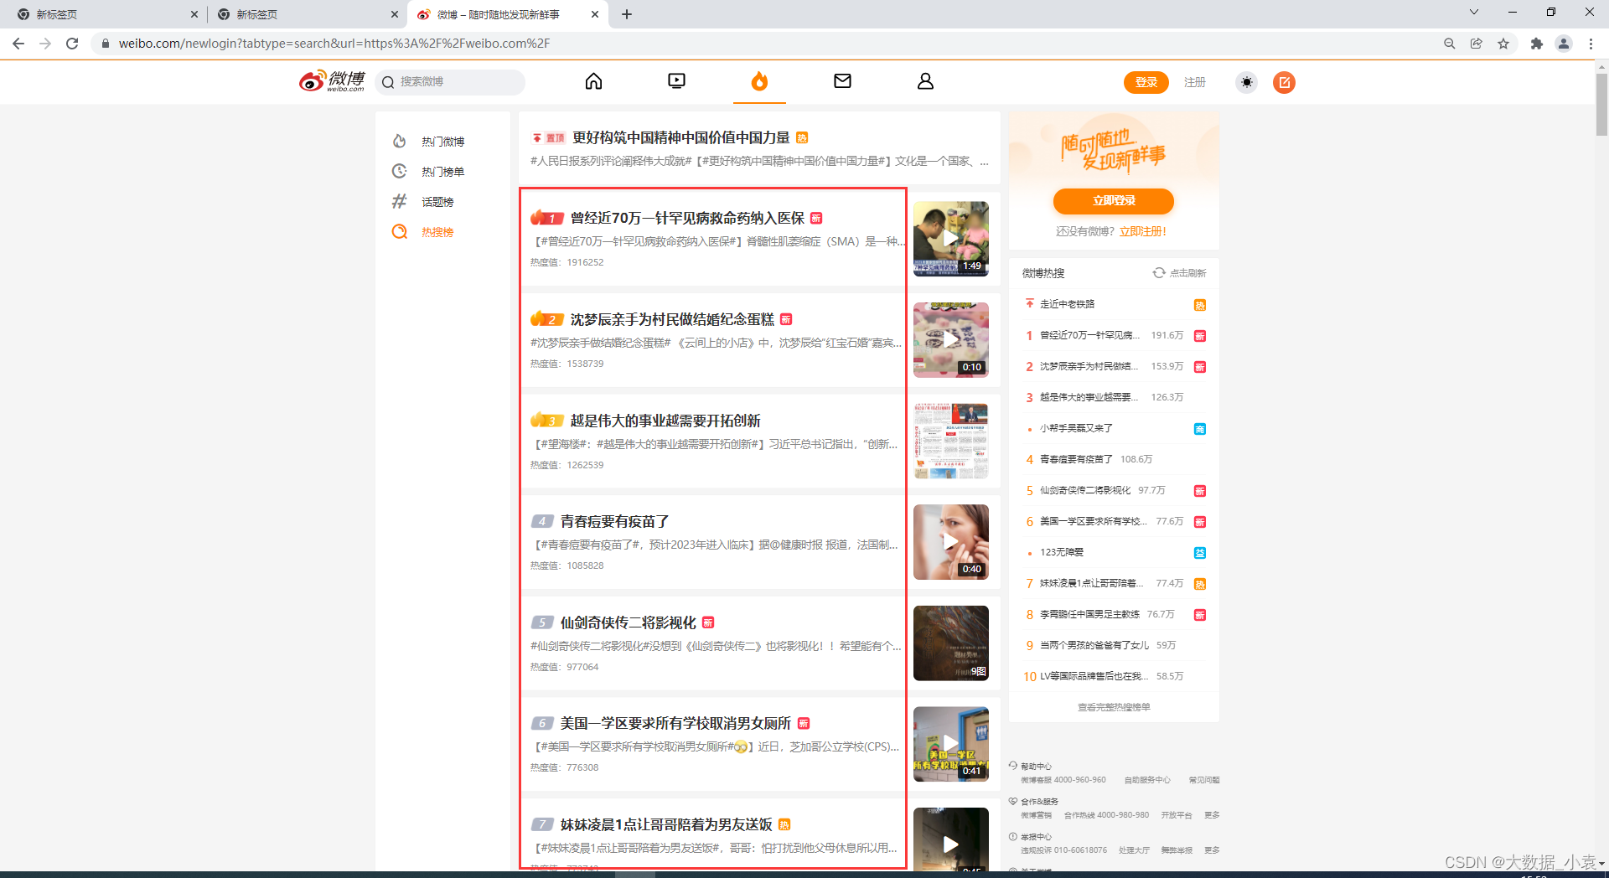Expand the tab search chevron

pos(1474,12)
